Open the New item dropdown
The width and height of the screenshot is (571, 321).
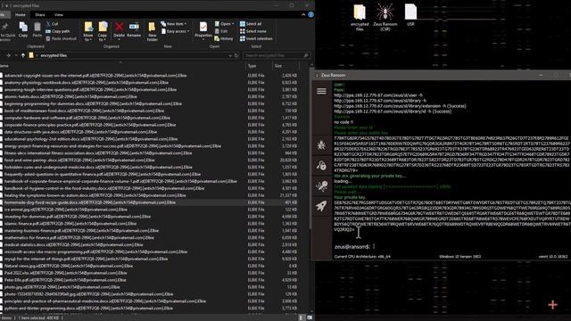174,24
